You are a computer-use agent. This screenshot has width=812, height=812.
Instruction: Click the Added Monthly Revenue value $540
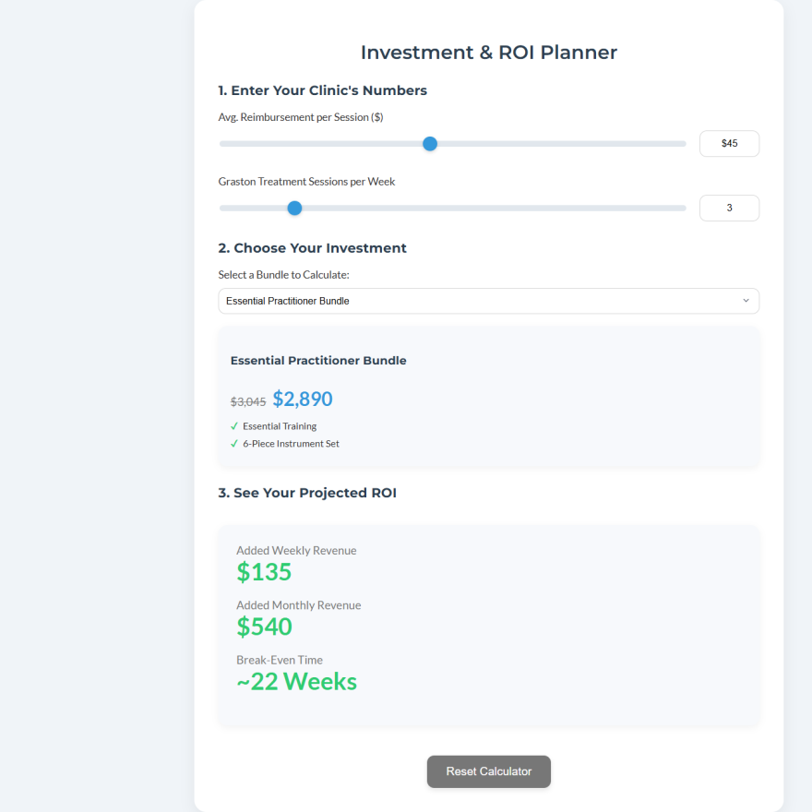pyautogui.click(x=264, y=627)
